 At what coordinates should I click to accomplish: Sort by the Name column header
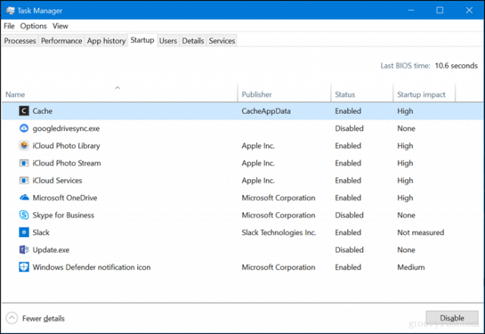click(120, 94)
